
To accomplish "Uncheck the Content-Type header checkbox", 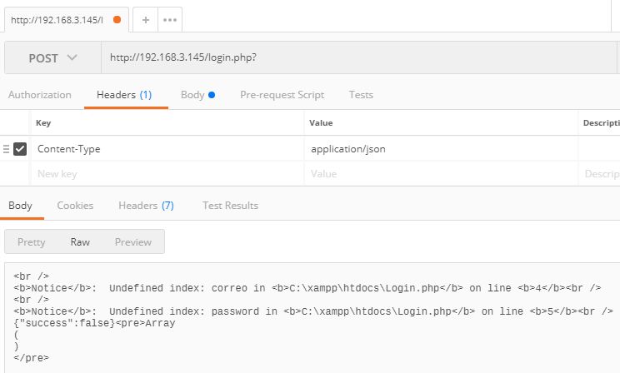I will 20,149.
